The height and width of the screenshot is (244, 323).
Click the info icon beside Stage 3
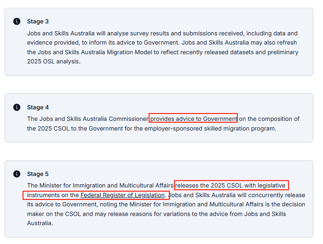pyautogui.click(x=17, y=21)
